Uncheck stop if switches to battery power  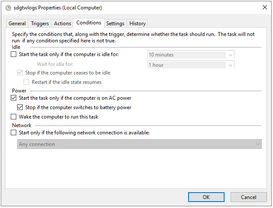(x=20, y=107)
